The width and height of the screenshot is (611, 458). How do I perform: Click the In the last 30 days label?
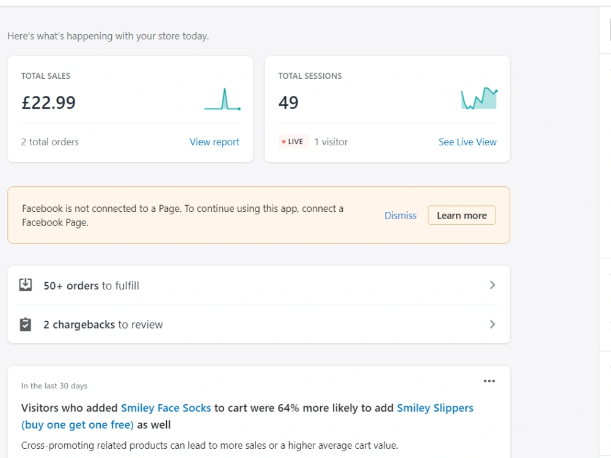tap(54, 386)
